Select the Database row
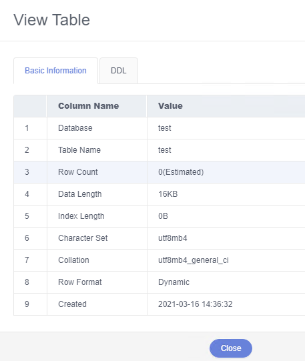Viewport: 305px width, 361px height. [160, 128]
